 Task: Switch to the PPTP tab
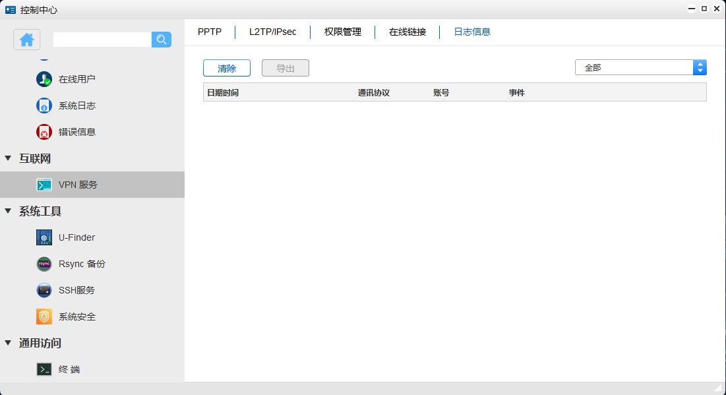pyautogui.click(x=210, y=32)
